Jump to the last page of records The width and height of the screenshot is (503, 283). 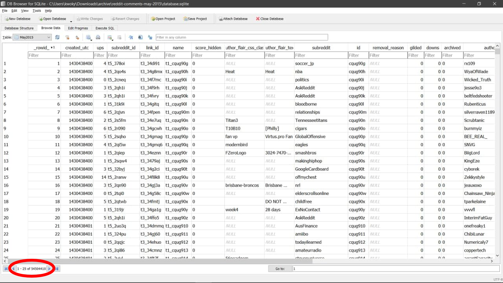[x=57, y=269]
